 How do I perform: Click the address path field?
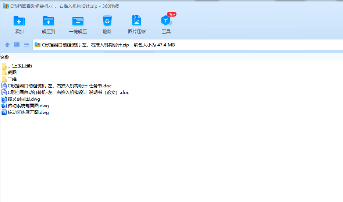click(x=188, y=45)
